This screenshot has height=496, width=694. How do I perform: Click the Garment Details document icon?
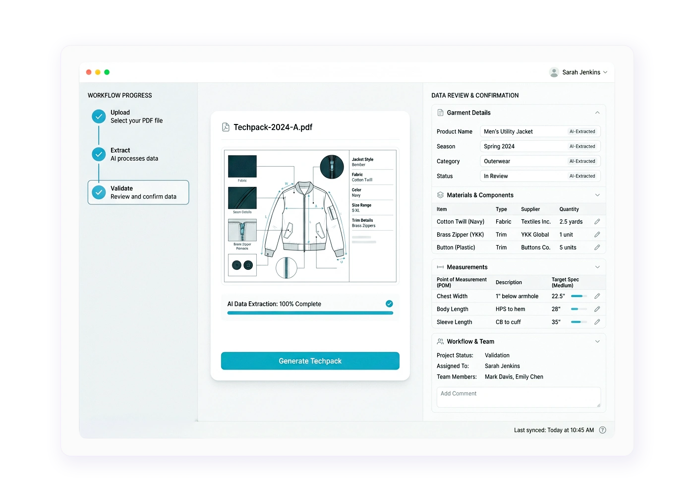(x=440, y=113)
